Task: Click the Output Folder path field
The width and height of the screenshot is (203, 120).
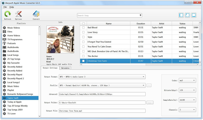Action: [x=102, y=102]
